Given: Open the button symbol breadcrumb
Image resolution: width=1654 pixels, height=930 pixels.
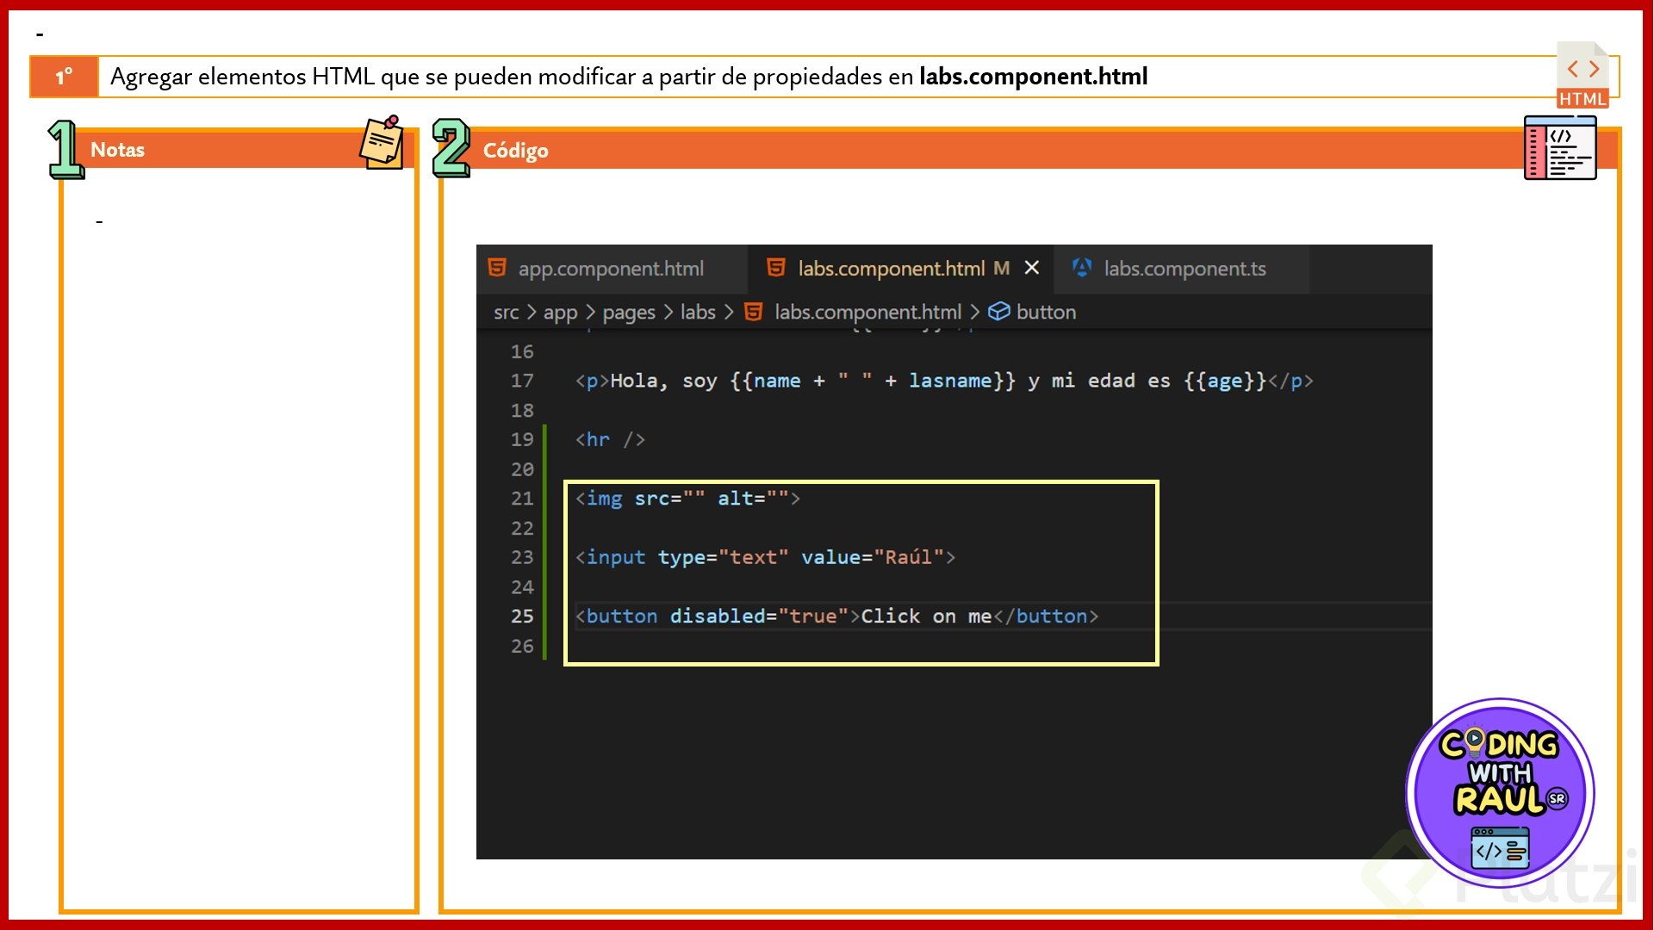Looking at the screenshot, I should coord(1046,313).
